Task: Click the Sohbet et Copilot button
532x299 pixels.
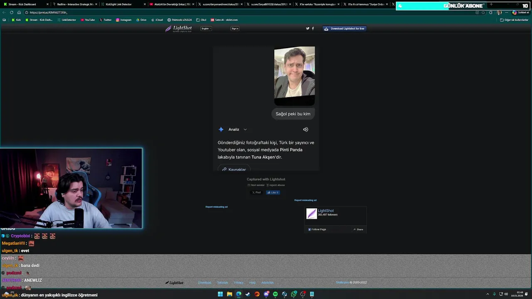Action: point(520,12)
